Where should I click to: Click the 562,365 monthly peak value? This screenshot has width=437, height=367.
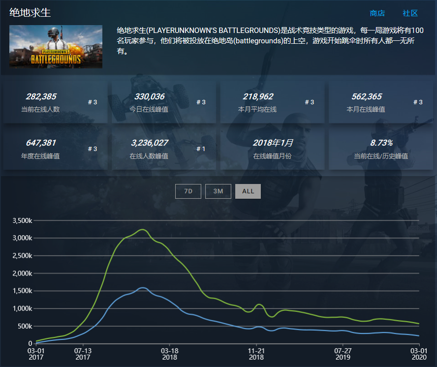tap(367, 96)
